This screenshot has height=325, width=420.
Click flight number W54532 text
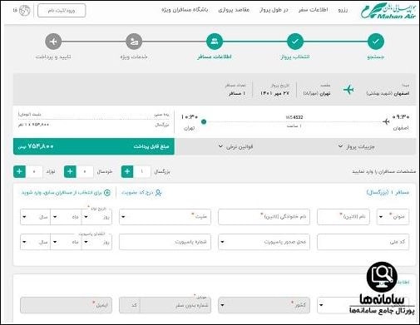click(x=294, y=117)
